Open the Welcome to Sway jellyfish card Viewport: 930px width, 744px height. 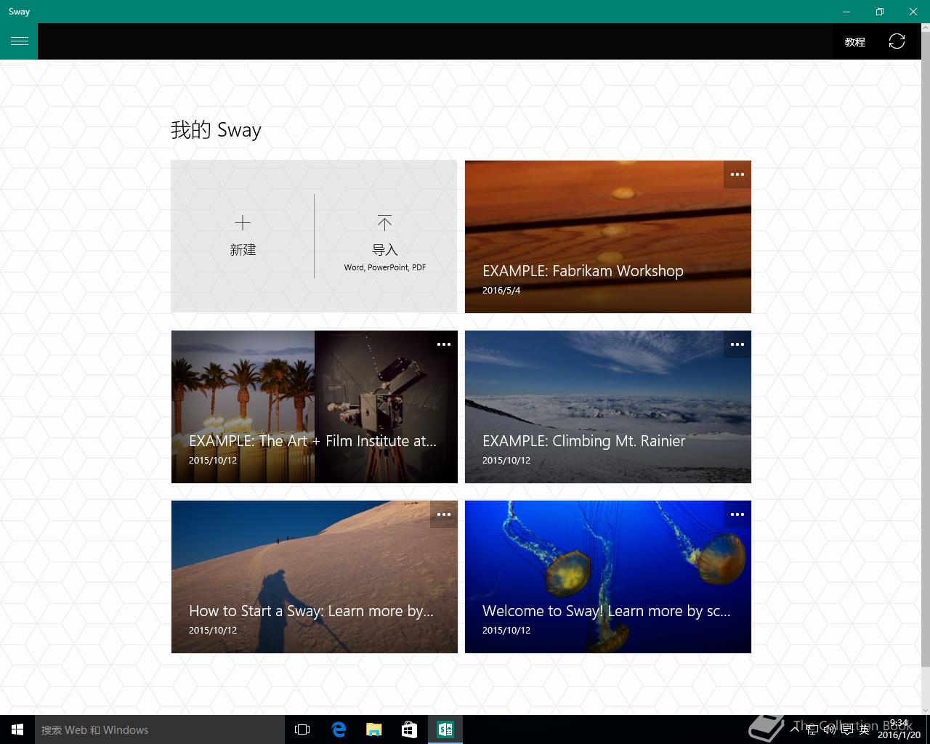[x=608, y=577]
